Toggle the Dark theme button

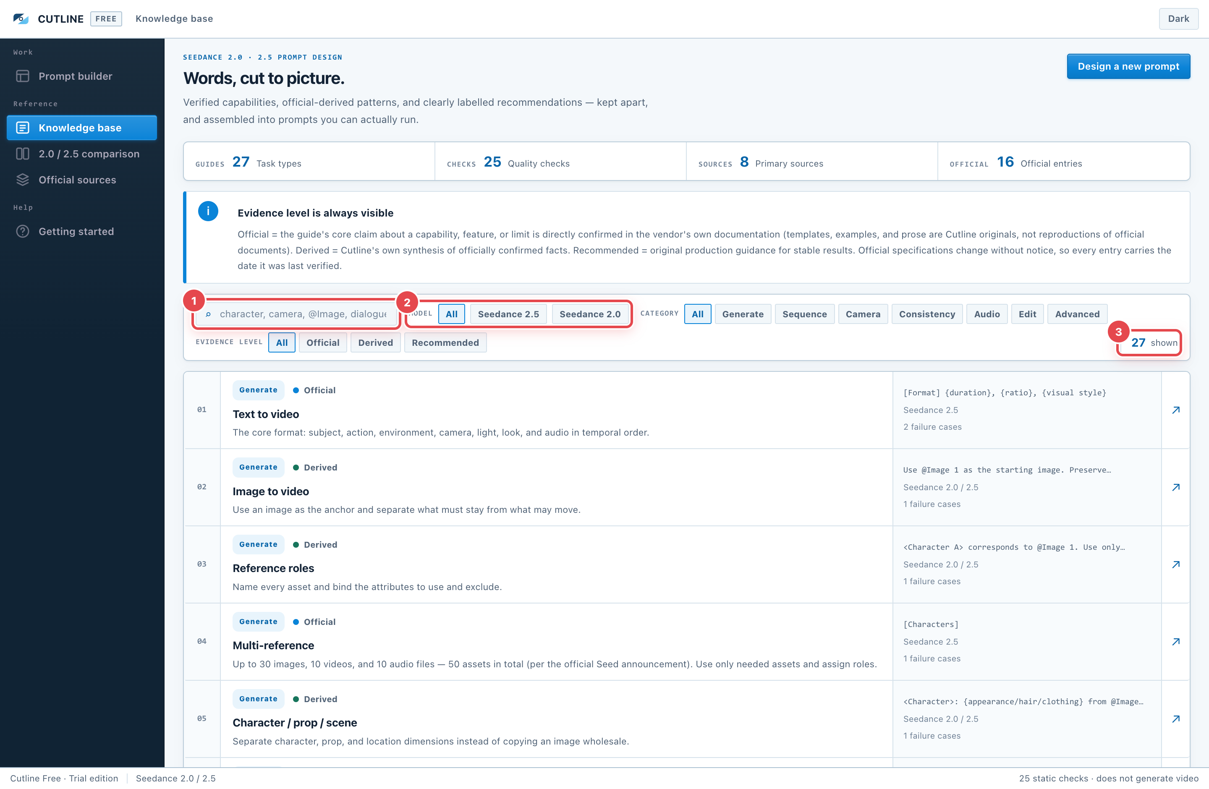click(1178, 19)
